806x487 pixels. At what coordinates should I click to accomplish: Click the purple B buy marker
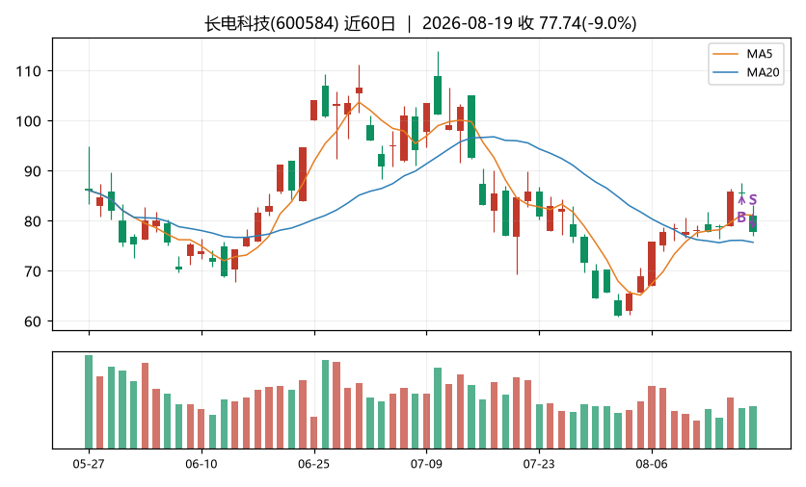click(741, 218)
